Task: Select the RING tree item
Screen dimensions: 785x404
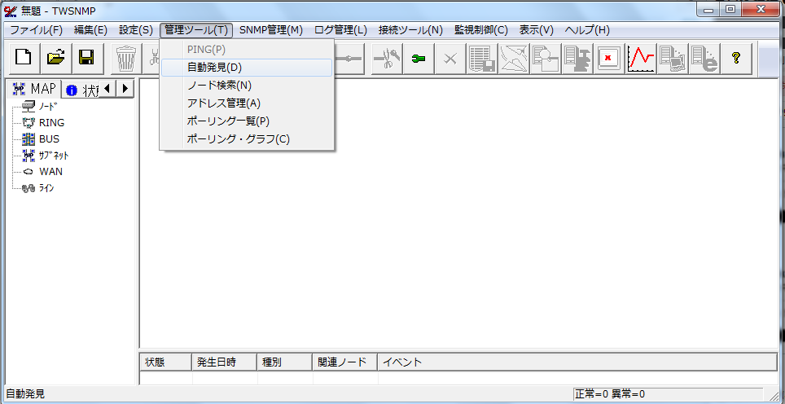Action: [43, 123]
